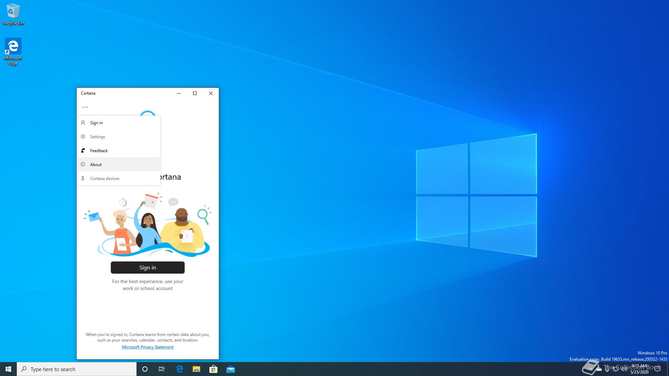Select Cortana devices menu entry

point(118,178)
